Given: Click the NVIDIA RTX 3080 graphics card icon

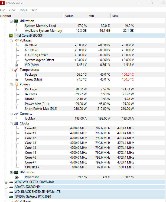Looking at the screenshot, I should [11, 197].
